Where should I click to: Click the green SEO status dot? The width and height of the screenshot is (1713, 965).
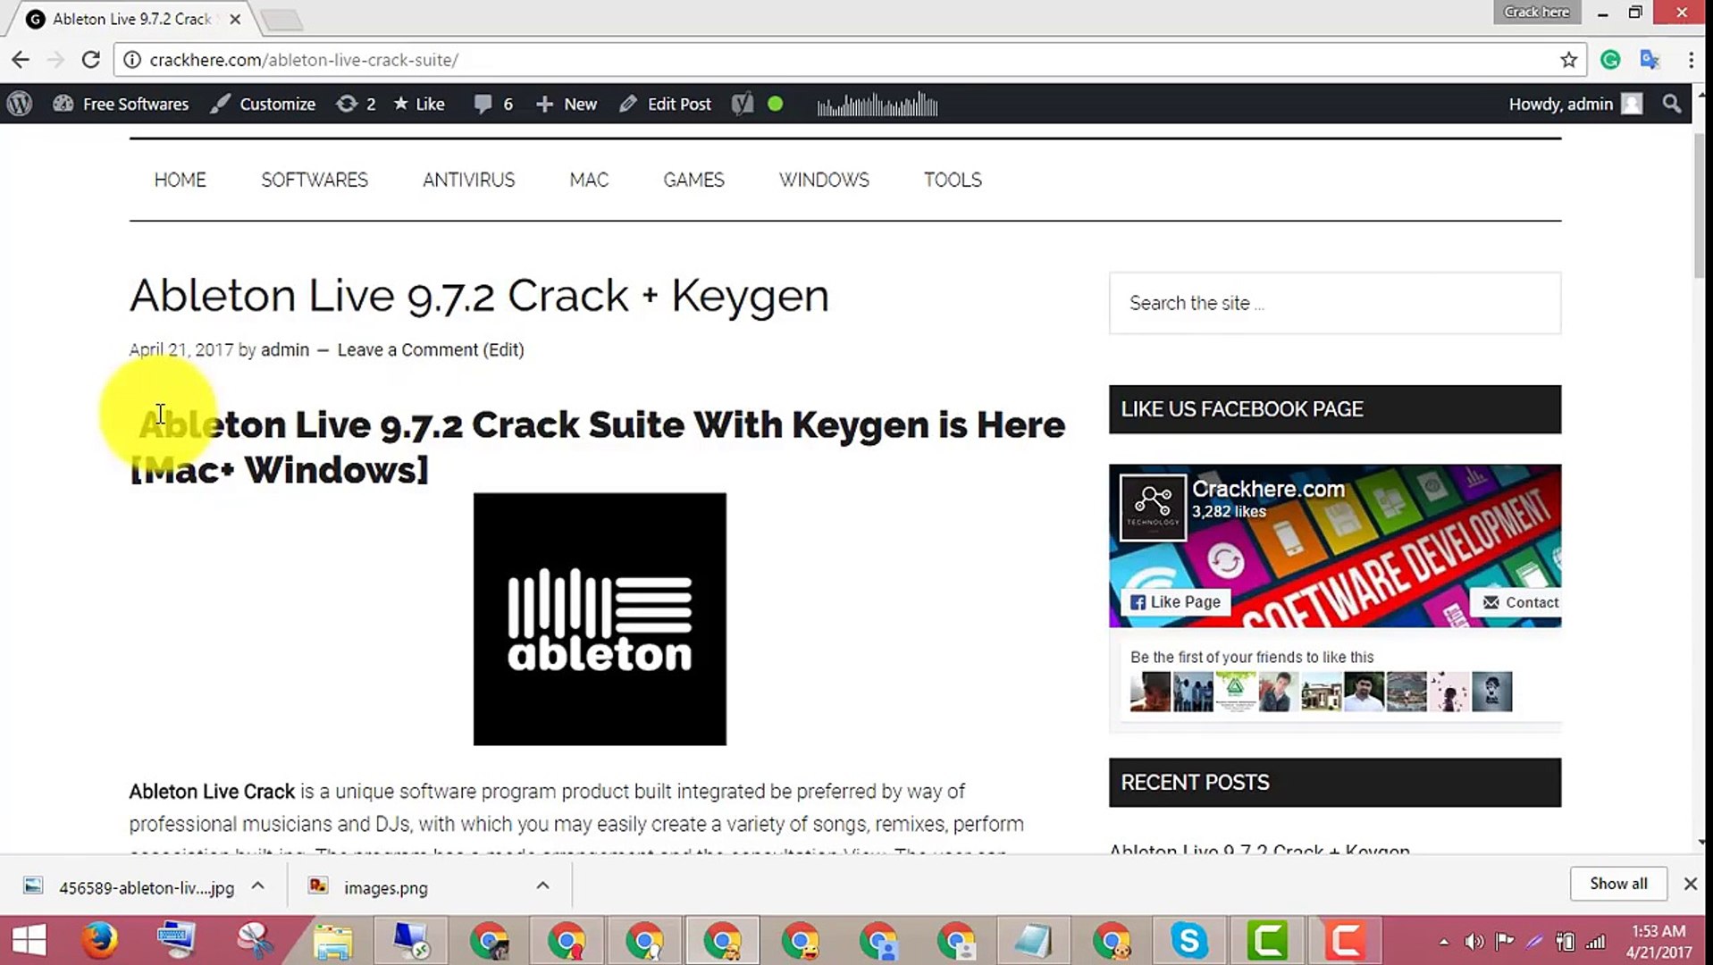point(776,105)
